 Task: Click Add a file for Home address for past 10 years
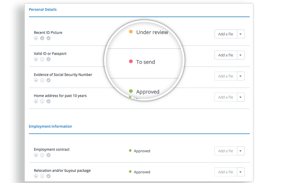click(226, 97)
